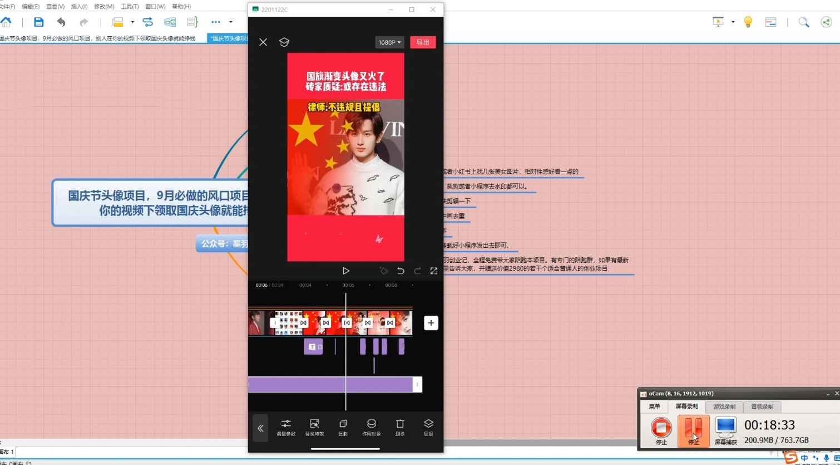Toggle the keyframe diamond button
The image size is (840, 465).
384,271
